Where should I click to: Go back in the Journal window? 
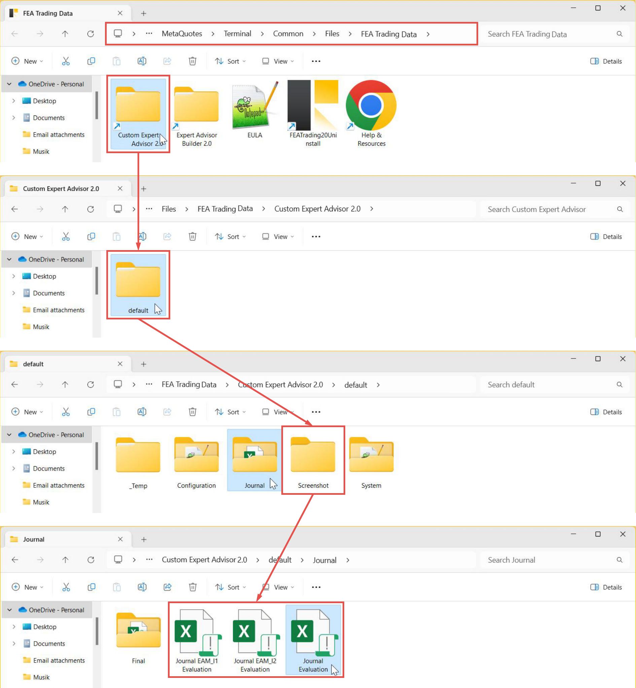tap(15, 560)
